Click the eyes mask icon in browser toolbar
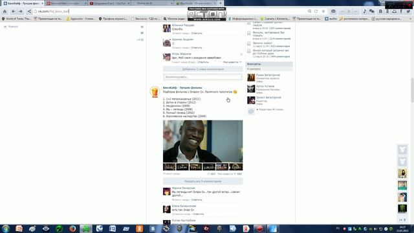The width and height of the screenshot is (414, 233). click(333, 12)
